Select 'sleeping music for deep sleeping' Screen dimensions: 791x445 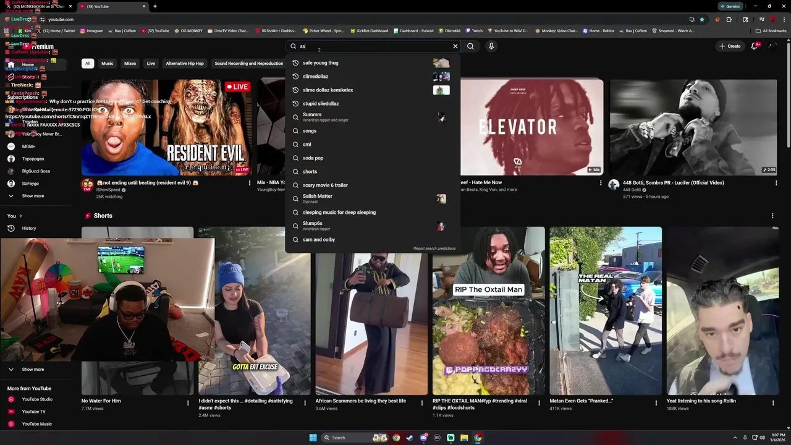[371, 212]
